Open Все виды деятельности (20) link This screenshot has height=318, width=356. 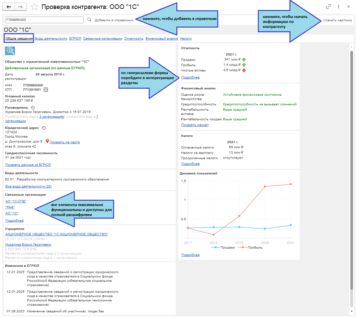click(29, 186)
